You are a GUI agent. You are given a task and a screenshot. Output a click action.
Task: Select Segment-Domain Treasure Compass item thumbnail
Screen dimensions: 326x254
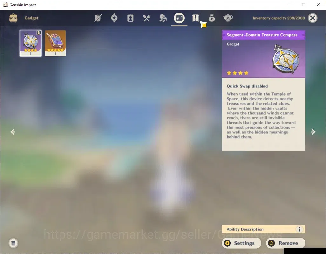click(31, 43)
